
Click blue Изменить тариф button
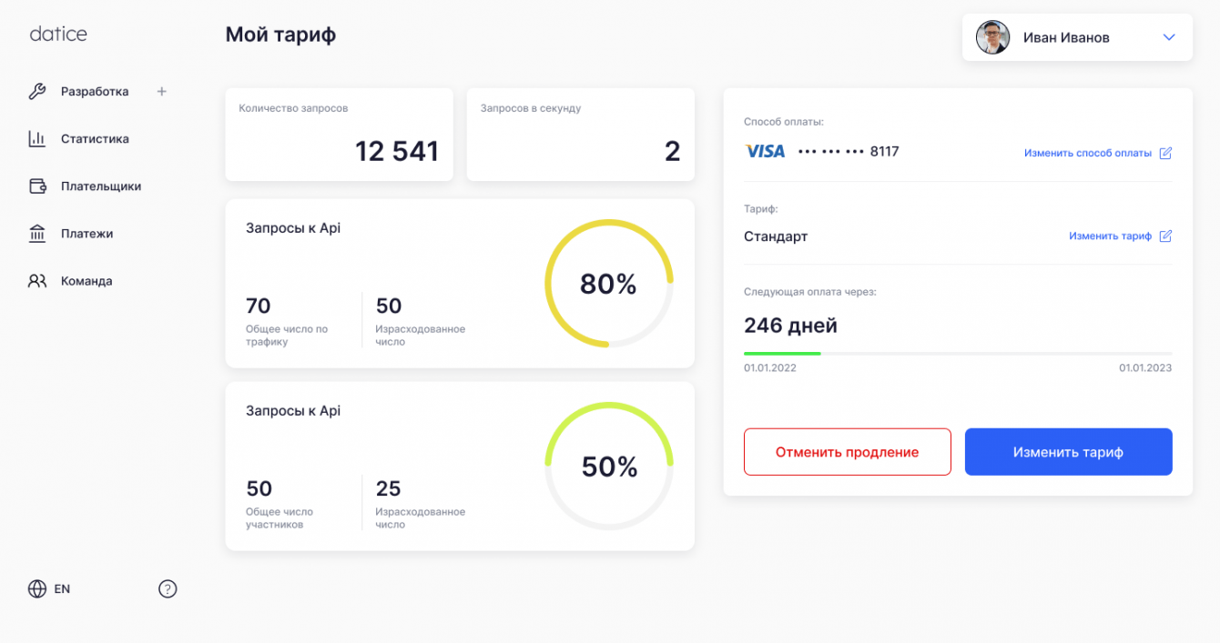(x=1069, y=452)
